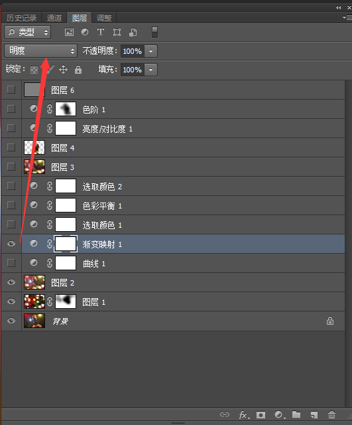Create new group folder icon
The height and width of the screenshot is (425, 352).
tap(296, 414)
